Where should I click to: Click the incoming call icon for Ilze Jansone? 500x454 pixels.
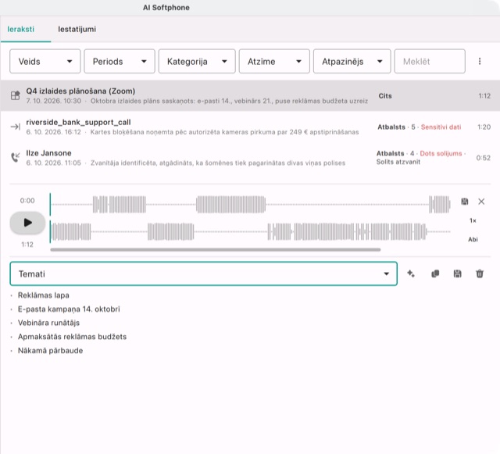[x=16, y=157]
